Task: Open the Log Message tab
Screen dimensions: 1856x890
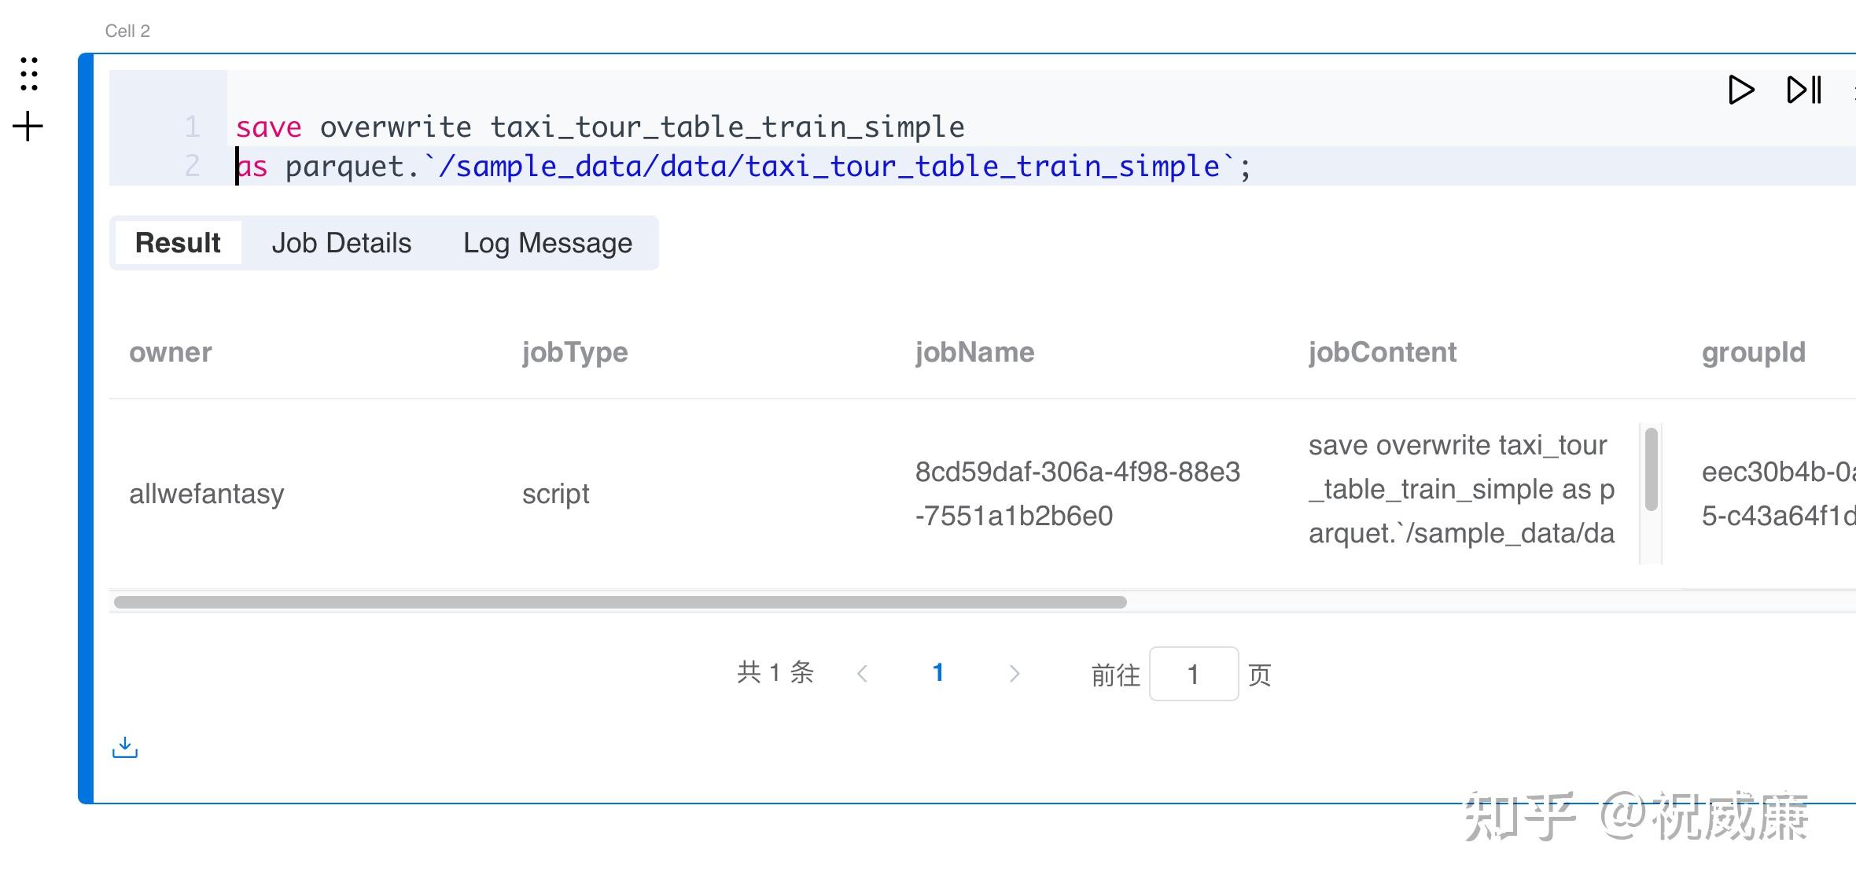Action: pos(547,243)
